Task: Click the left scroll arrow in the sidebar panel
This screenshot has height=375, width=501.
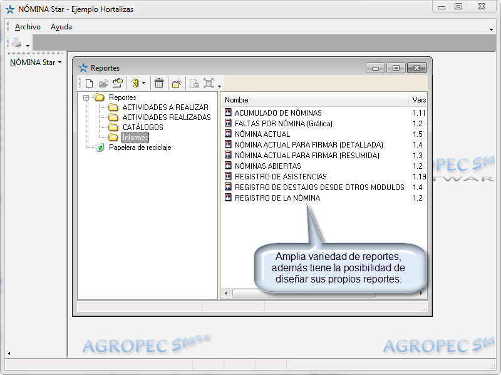Action: [9, 353]
